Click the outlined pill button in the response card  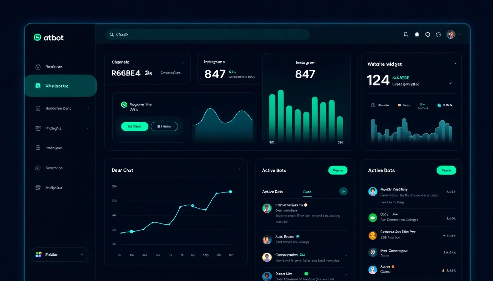pos(164,126)
